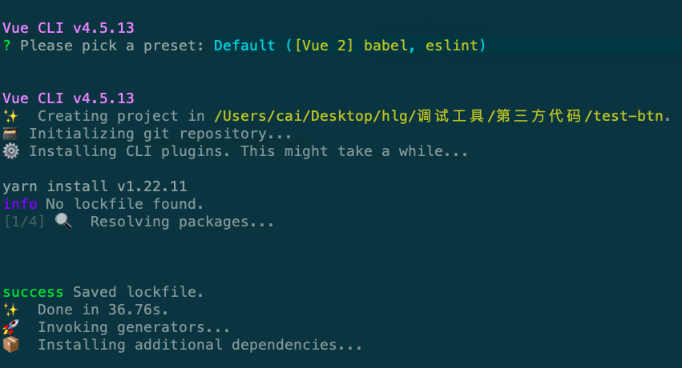Click the Saved lockfile message
The height and width of the screenshot is (368, 682).
tap(138, 292)
